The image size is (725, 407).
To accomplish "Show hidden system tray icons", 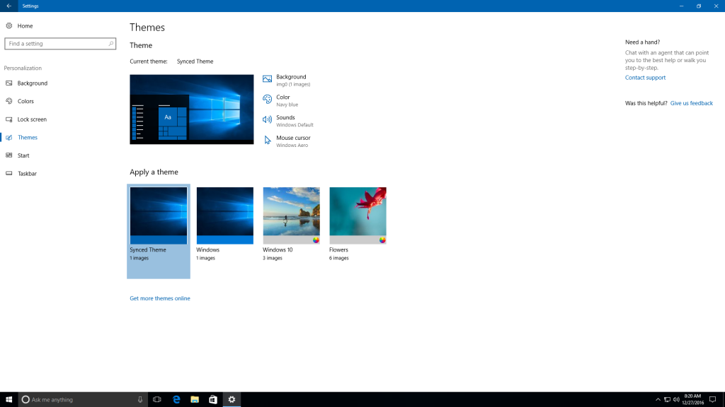I will tap(658, 399).
